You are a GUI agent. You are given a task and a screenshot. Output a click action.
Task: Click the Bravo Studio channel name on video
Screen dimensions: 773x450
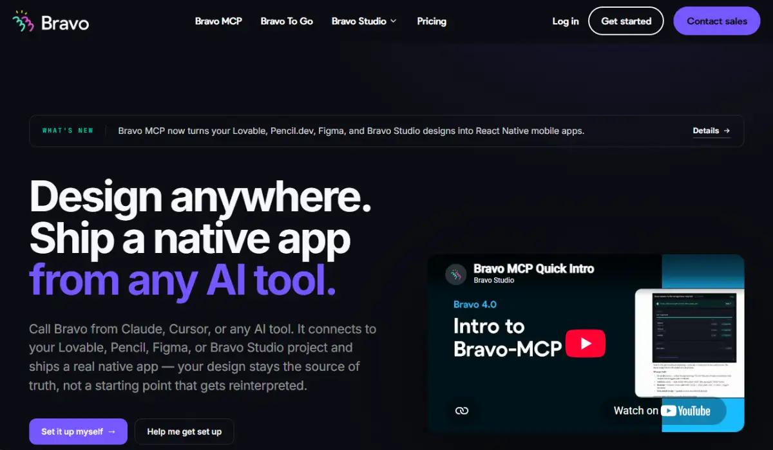493,280
